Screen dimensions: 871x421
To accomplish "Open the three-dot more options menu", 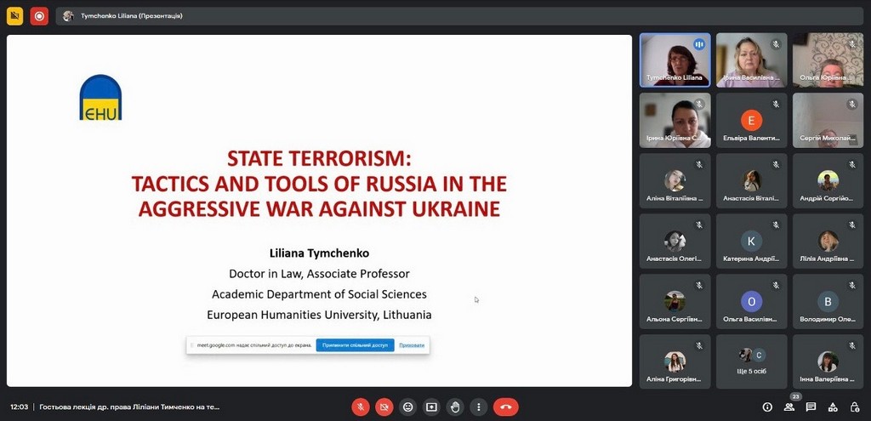I will 479,407.
